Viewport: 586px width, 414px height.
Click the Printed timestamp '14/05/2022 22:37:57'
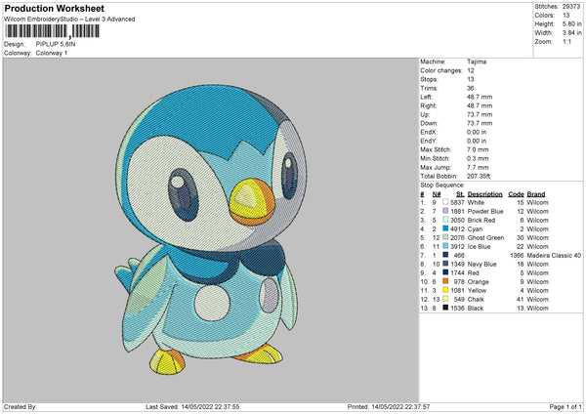click(400, 406)
